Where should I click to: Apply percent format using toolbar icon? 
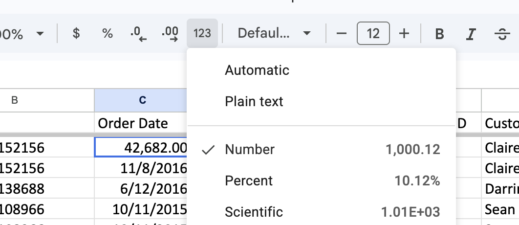107,34
